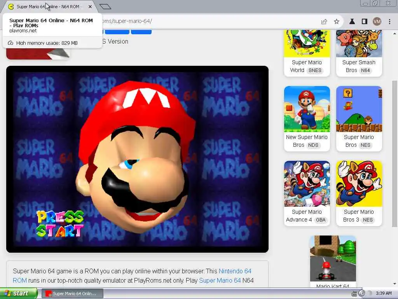Open Super Mario Advance 4 GBA thumbnail
Viewport: 398px width, 299px height.
[x=307, y=184]
